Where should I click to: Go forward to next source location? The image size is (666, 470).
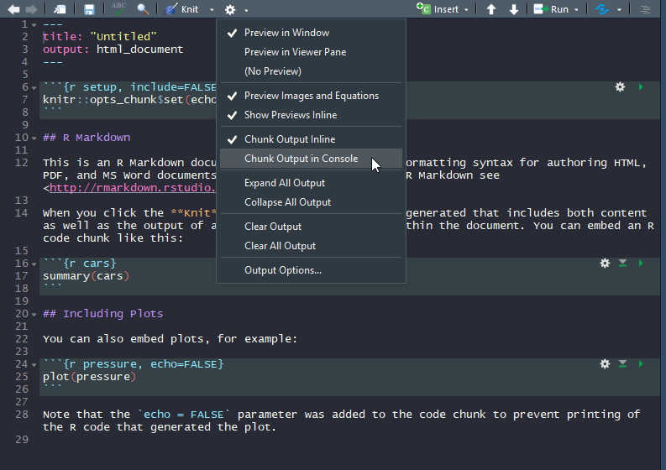pyautogui.click(x=31, y=9)
